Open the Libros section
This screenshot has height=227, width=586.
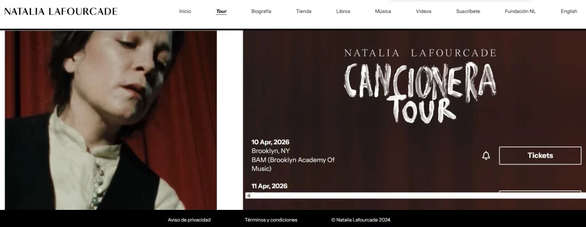(x=343, y=11)
